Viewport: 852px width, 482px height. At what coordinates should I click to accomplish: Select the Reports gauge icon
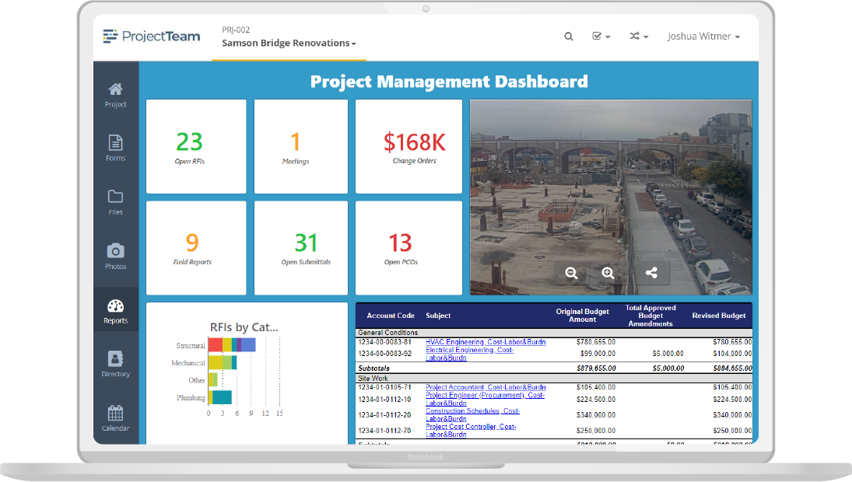[x=115, y=306]
